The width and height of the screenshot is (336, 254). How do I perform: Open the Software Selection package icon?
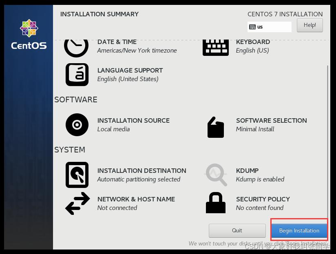pyautogui.click(x=216, y=127)
